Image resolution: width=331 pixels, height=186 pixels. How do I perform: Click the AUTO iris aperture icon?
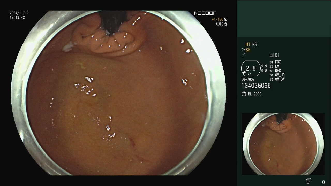tap(226, 24)
